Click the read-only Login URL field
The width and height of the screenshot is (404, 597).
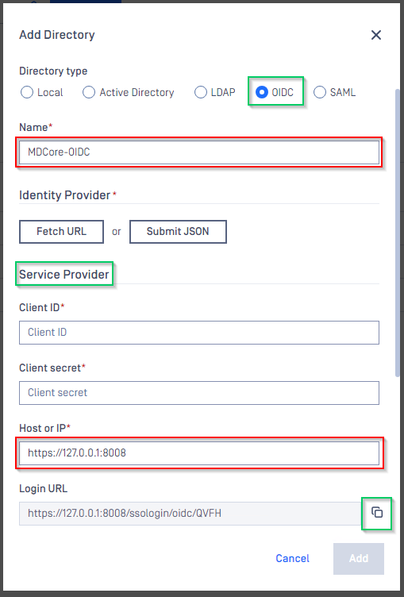click(190, 513)
